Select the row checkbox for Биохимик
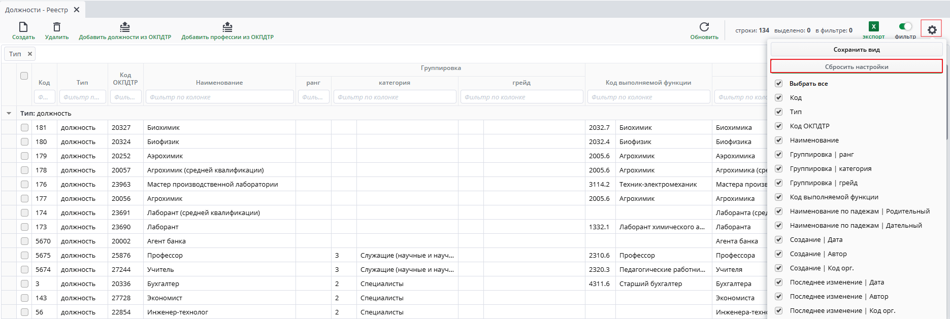Screen dimensions: 950x319 tap(24, 128)
